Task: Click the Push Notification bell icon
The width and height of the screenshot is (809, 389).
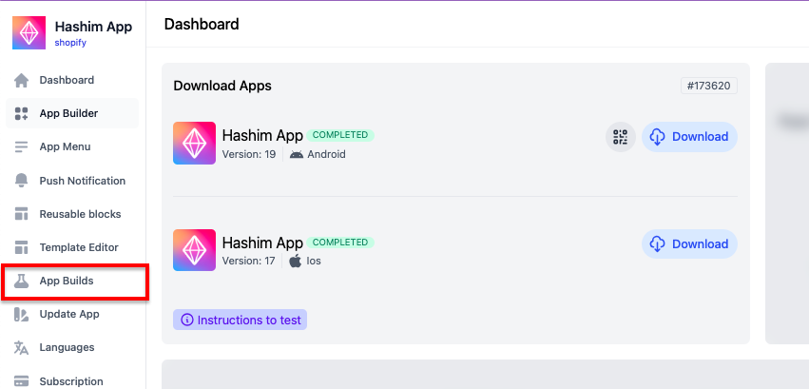Action: click(21, 181)
